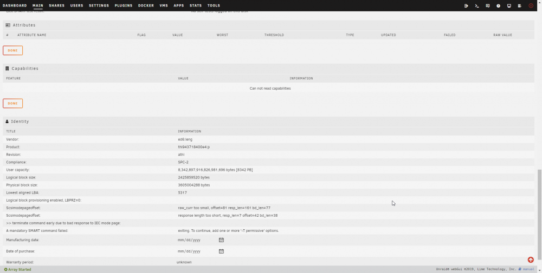Click 'Can not read capabilities' message
542x273 pixels.
(x=270, y=89)
